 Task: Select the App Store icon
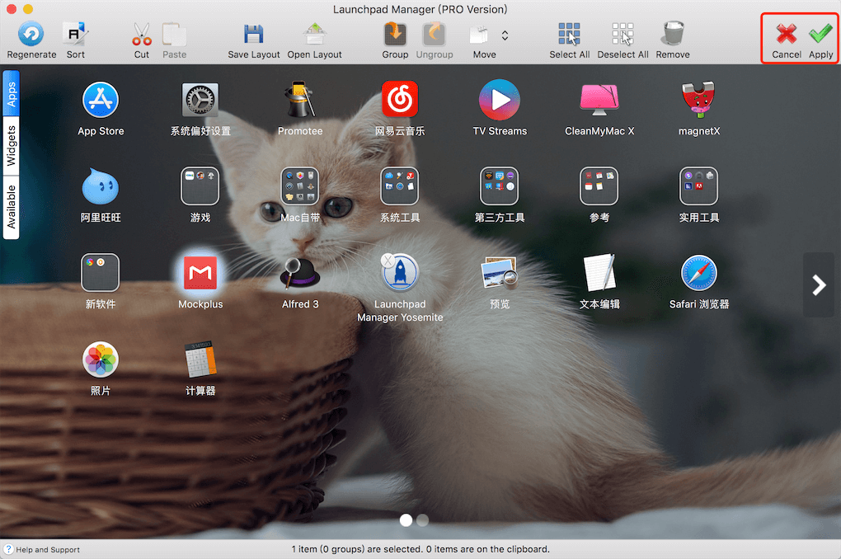pyautogui.click(x=101, y=100)
